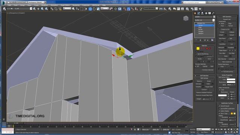Click Remove Isolated Vertices button
The image size is (240, 135).
pos(204,93)
